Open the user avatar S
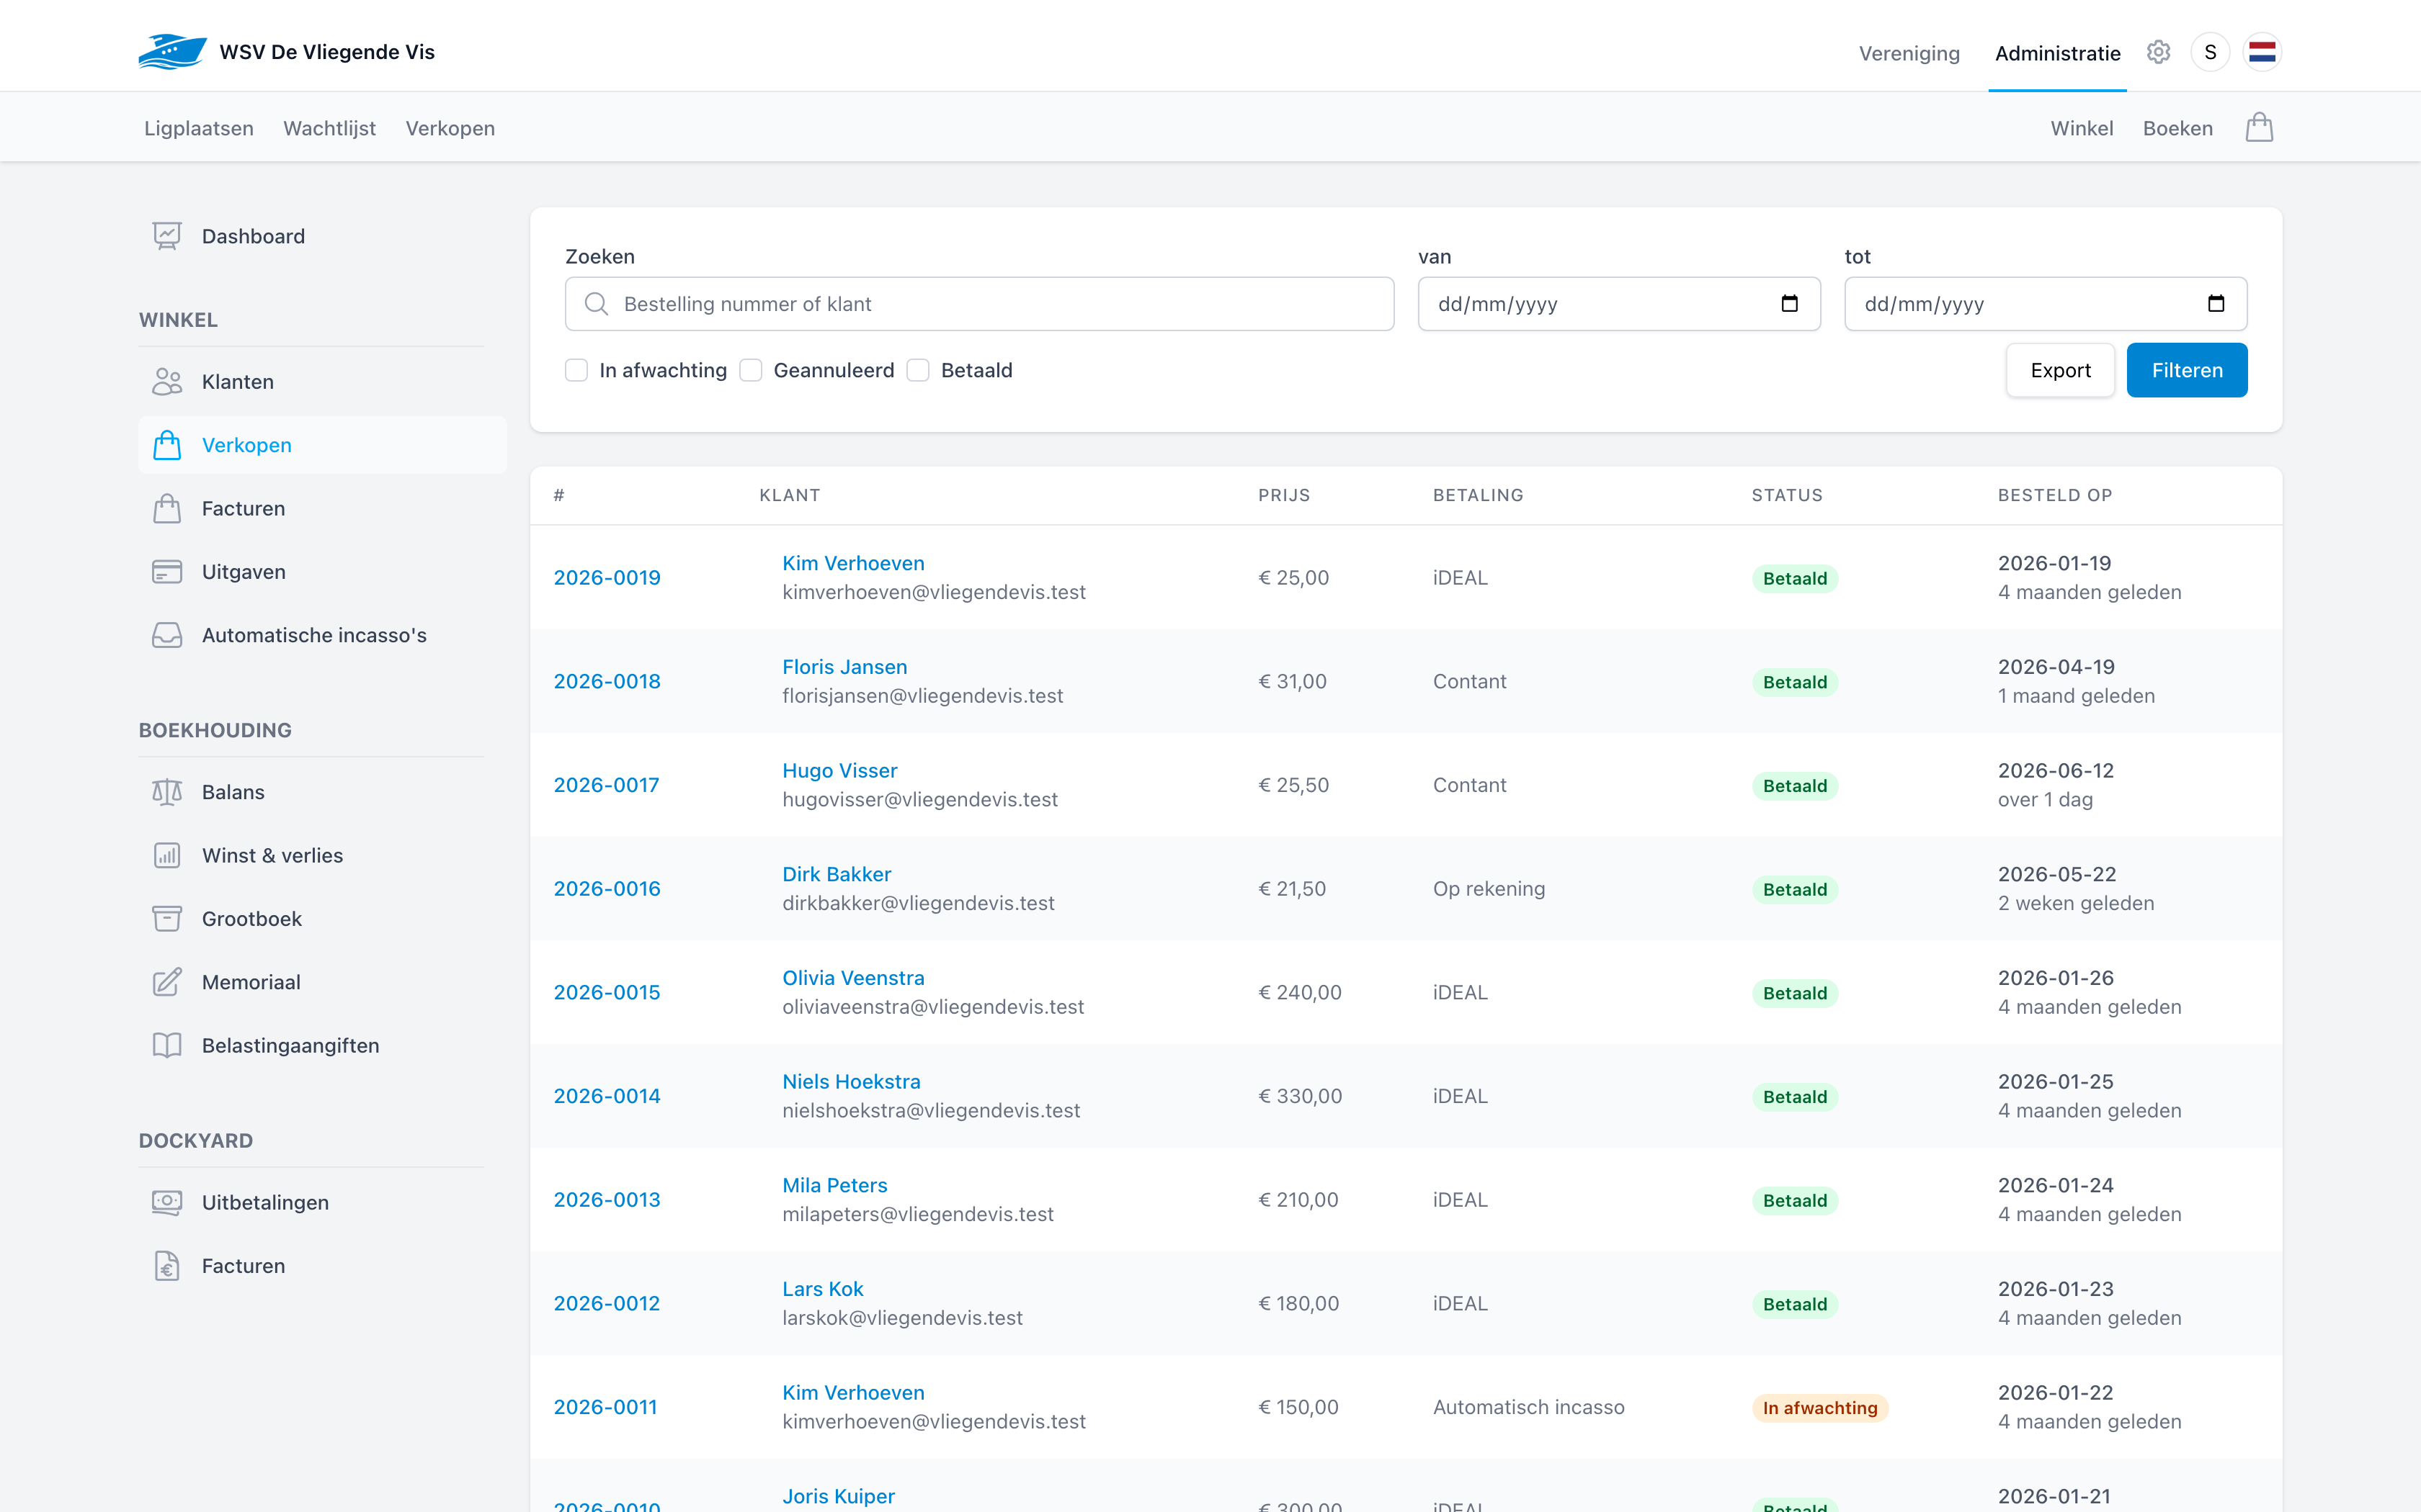 pyautogui.click(x=2210, y=52)
